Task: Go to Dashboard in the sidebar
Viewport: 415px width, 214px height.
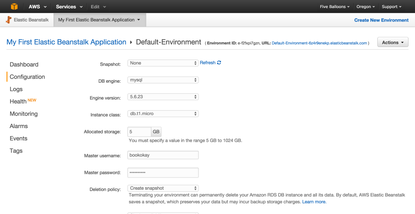Action: [24, 64]
